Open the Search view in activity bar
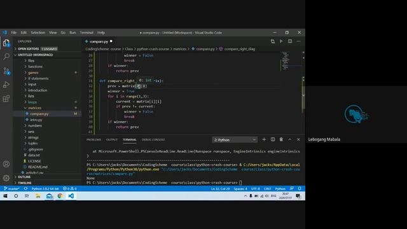Screen dimensions: 407x229 (x=6, y=57)
